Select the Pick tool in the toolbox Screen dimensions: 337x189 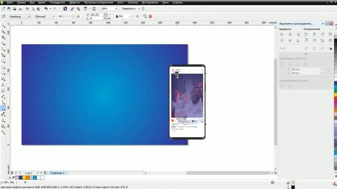point(3,26)
